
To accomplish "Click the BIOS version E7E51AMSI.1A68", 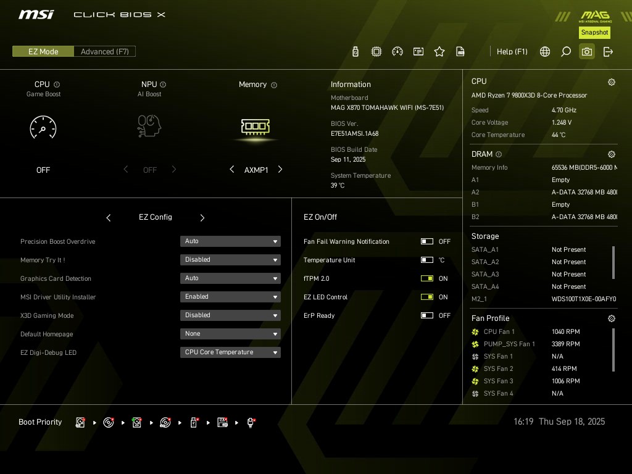I will (x=355, y=133).
